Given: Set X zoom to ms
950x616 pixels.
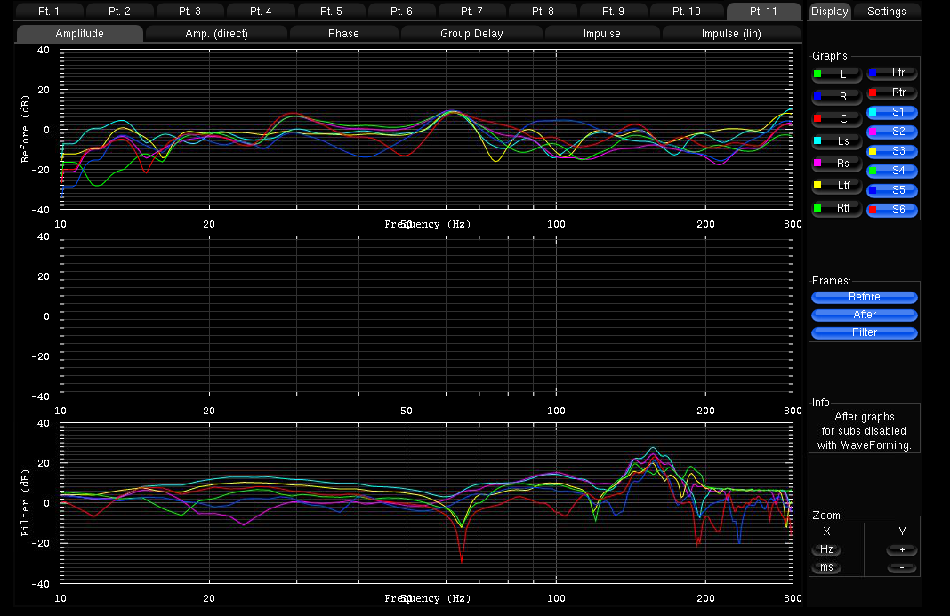Looking at the screenshot, I should click(826, 567).
